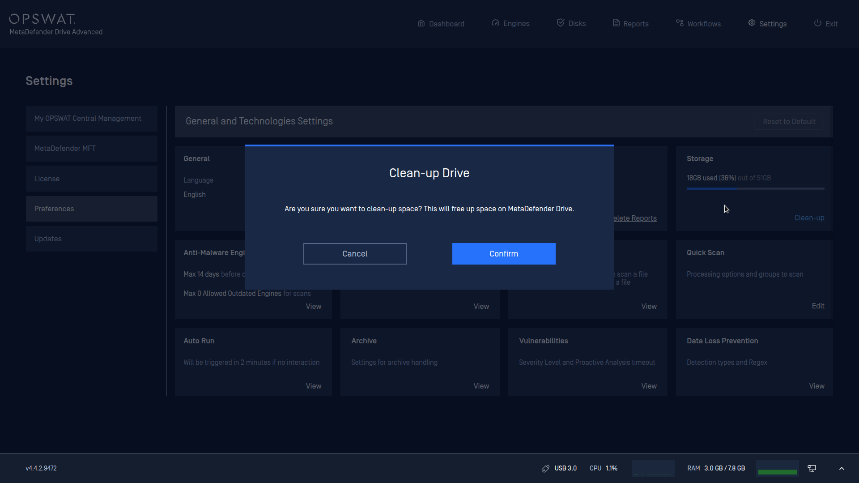Click the OPSWAT logo

point(43,19)
